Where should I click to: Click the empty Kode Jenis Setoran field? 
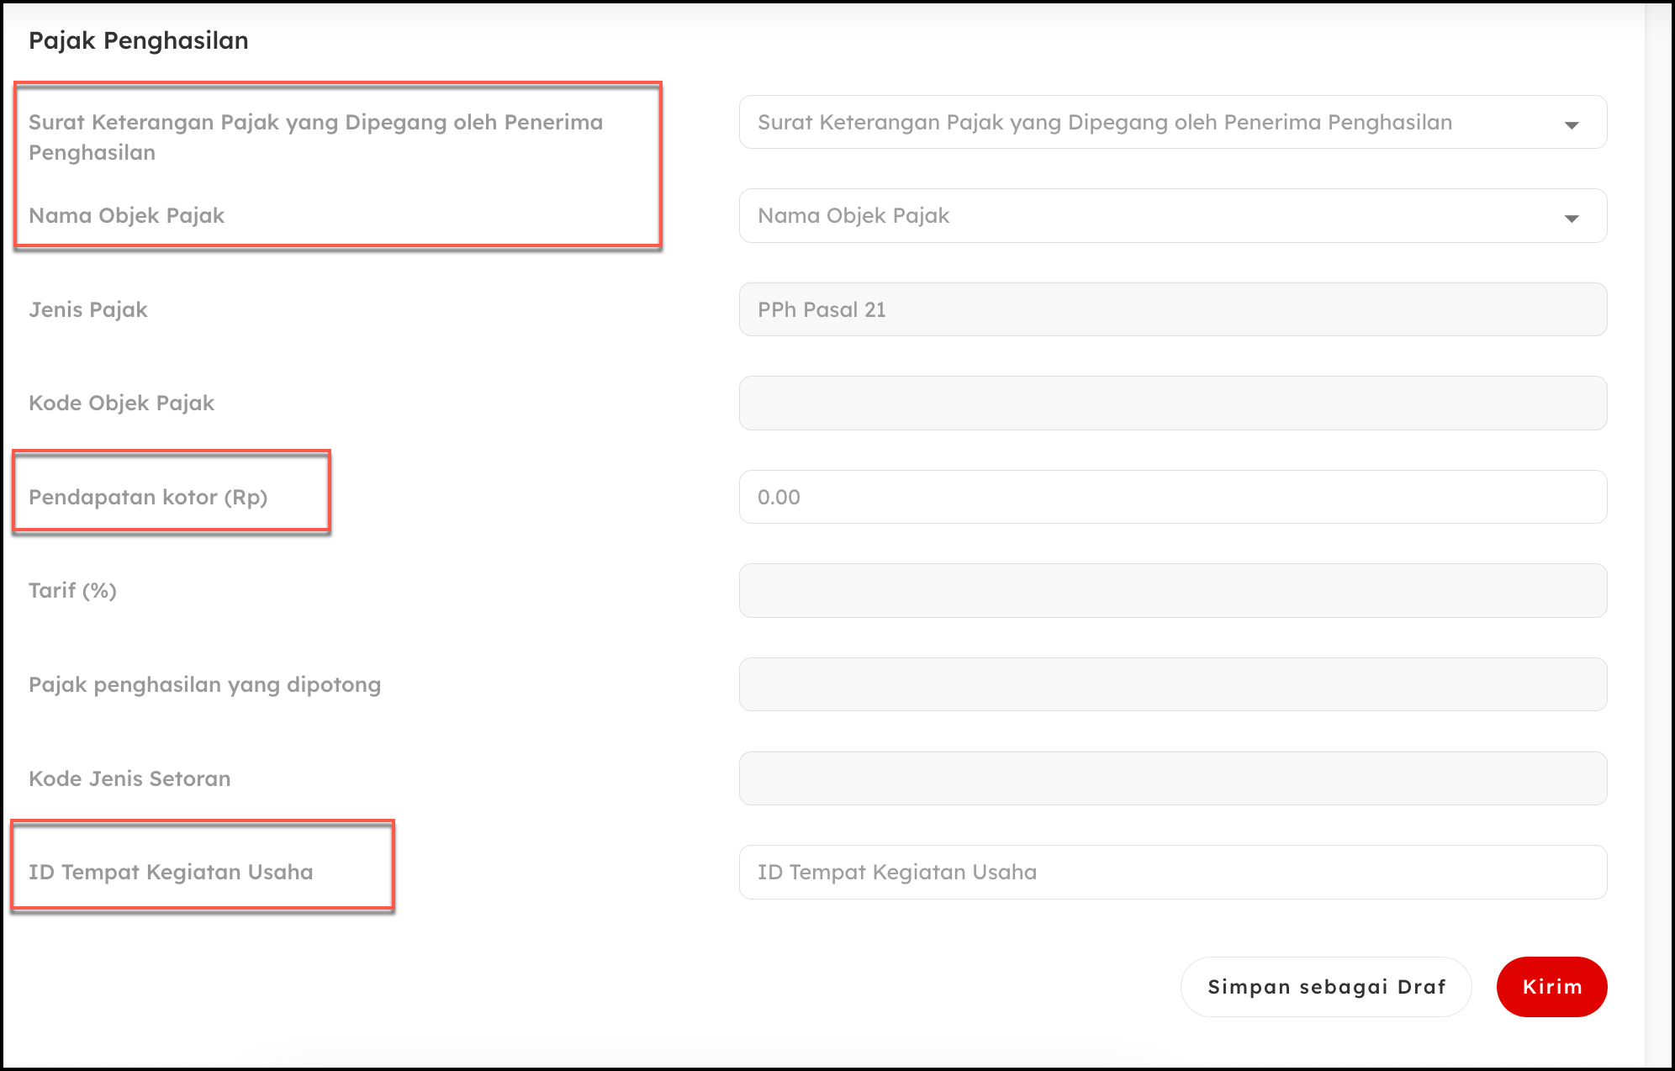click(x=1172, y=778)
